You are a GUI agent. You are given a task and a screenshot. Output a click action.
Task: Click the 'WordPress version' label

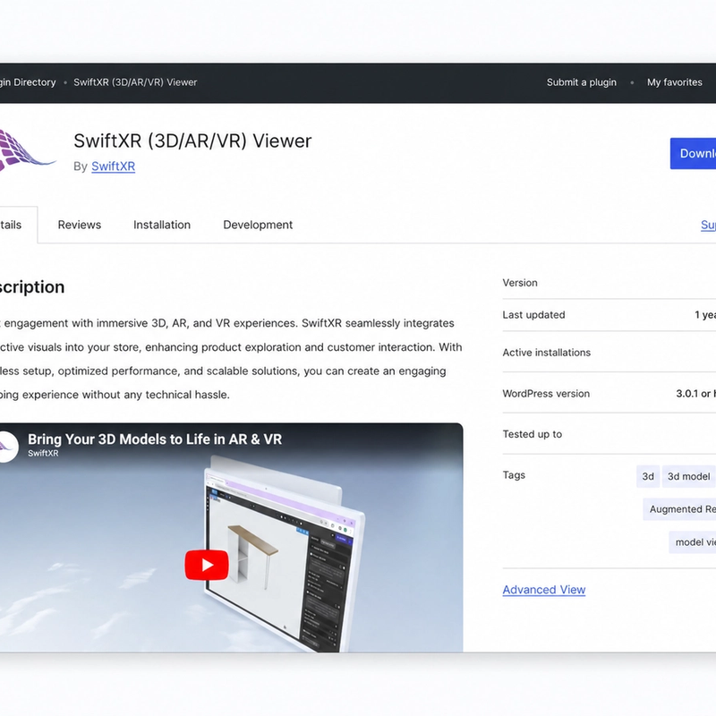[546, 394]
